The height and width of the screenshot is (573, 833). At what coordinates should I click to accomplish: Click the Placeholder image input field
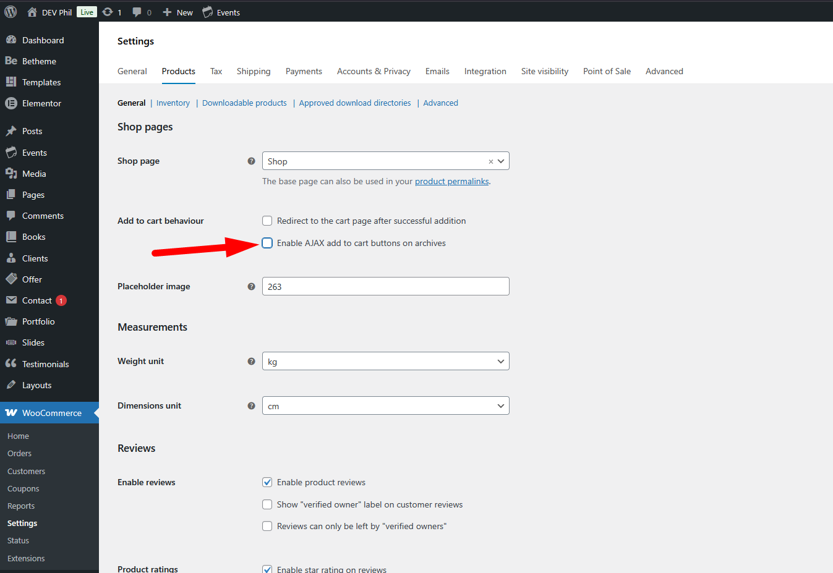tap(385, 286)
